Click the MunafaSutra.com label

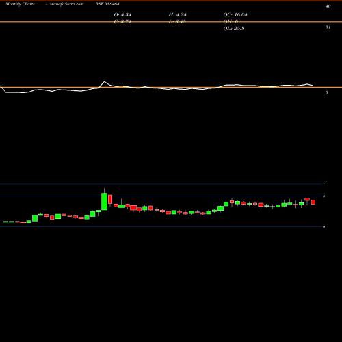(66, 4)
